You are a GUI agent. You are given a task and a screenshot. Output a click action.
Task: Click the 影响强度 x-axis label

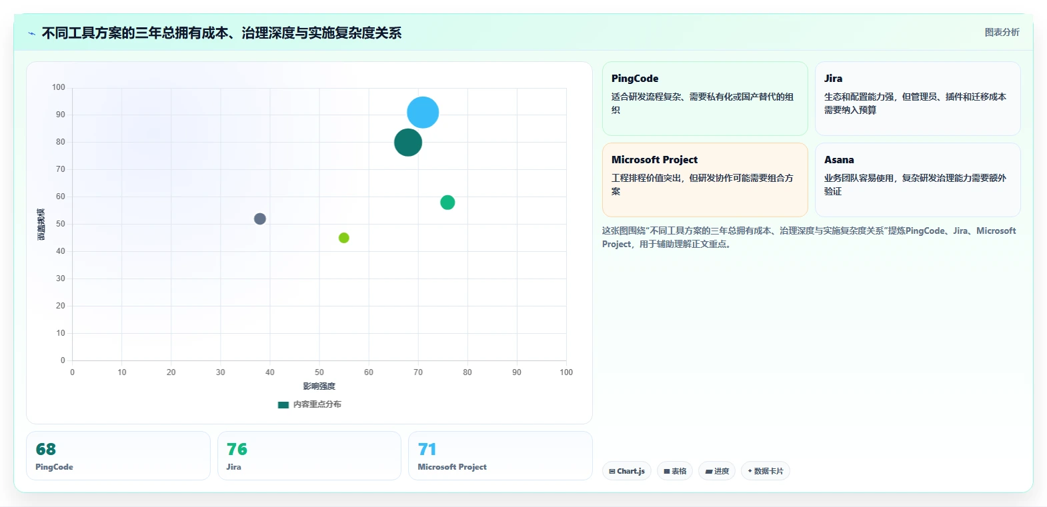point(319,386)
